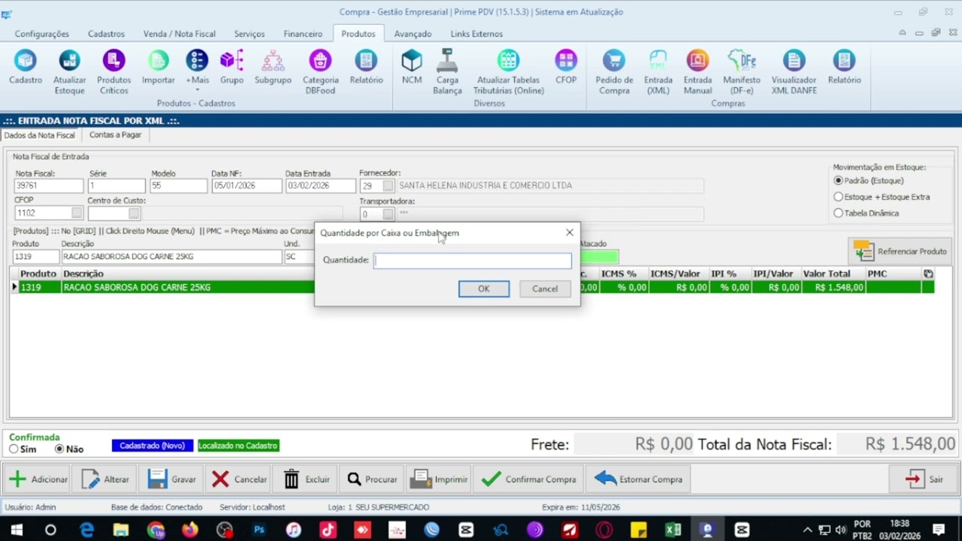Open the CFOP ribbon icon
This screenshot has height=541, width=962.
pos(566,68)
